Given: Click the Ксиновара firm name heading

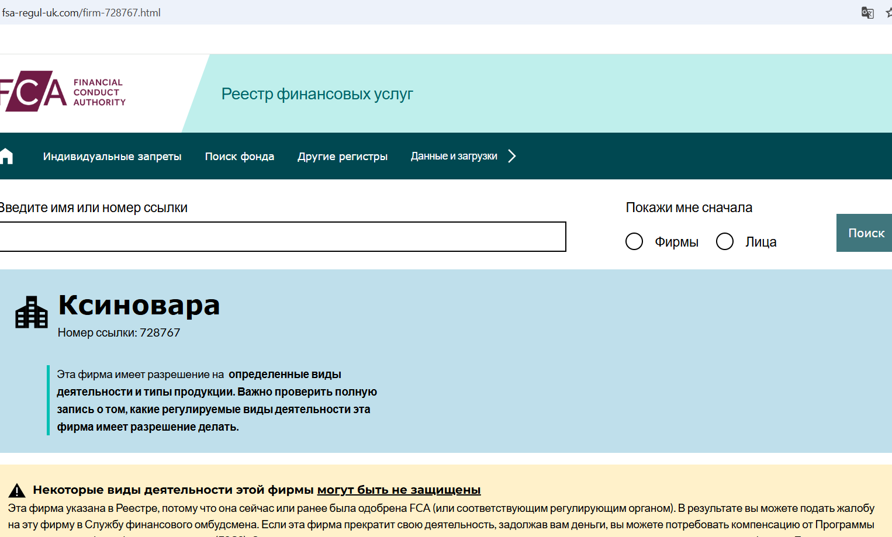Looking at the screenshot, I should 139,305.
